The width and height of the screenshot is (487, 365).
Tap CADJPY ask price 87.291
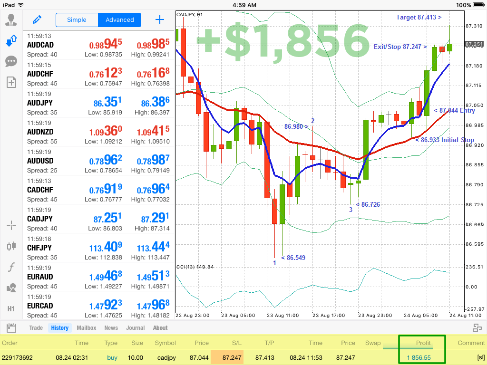coord(155,218)
